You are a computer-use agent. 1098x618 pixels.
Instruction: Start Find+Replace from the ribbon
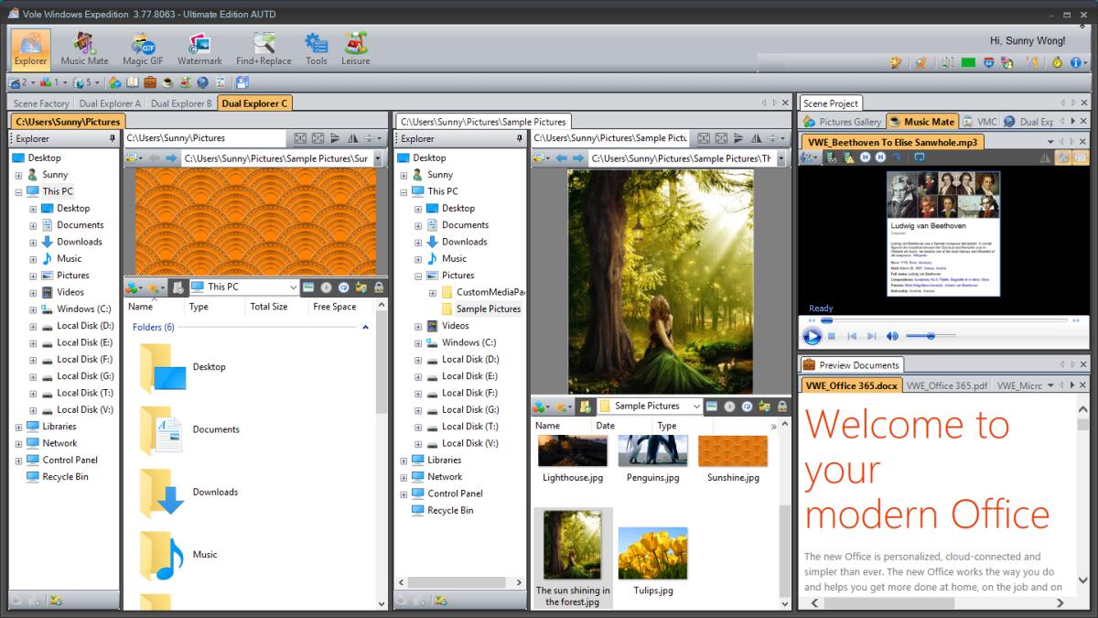point(263,48)
